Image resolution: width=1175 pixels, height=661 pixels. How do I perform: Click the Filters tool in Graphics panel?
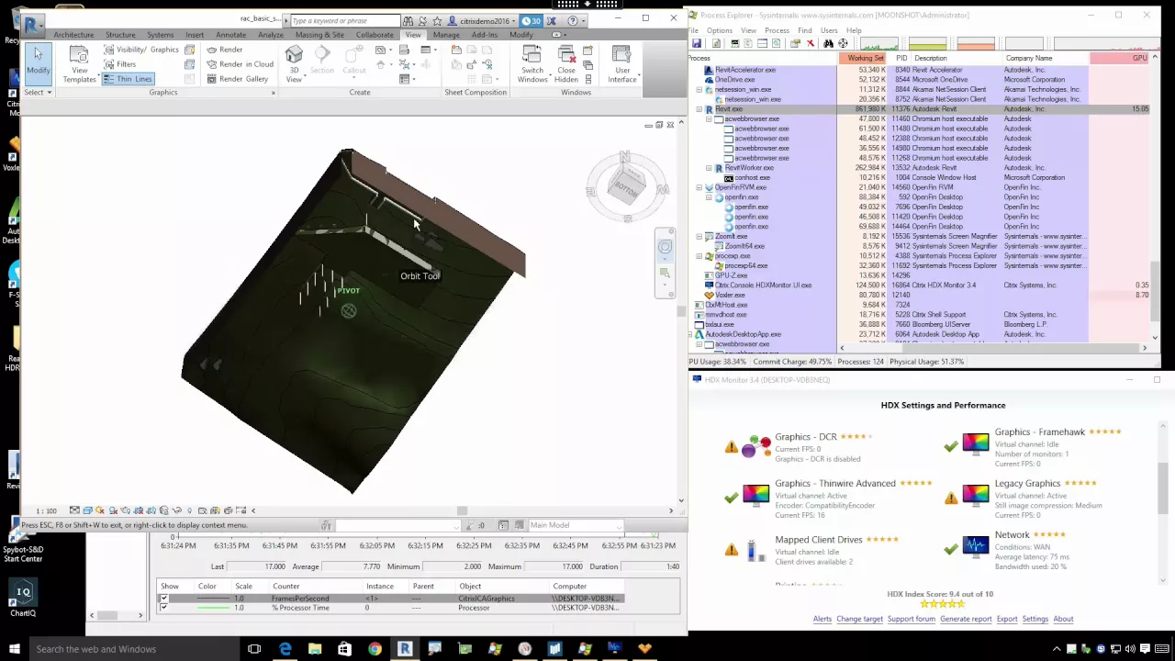tap(119, 64)
